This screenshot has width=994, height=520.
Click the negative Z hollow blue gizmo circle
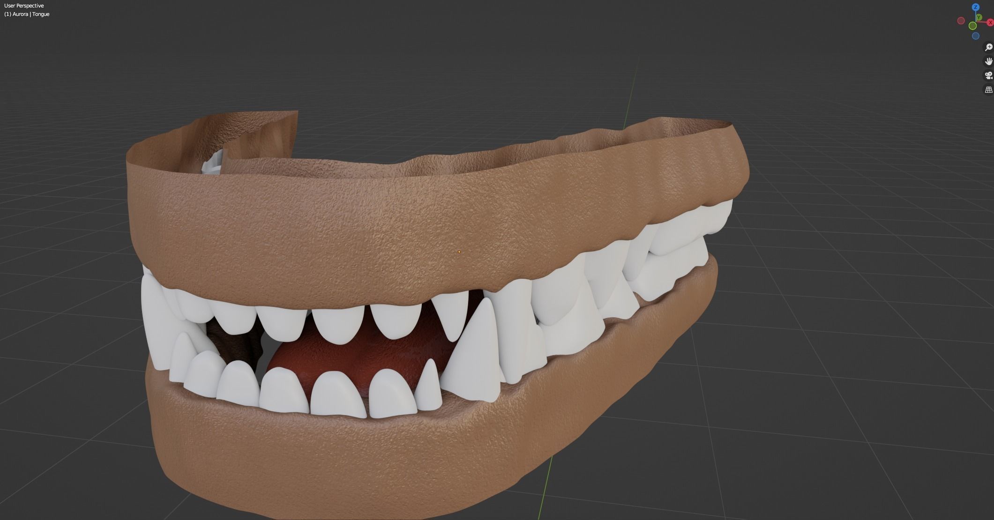tap(975, 36)
